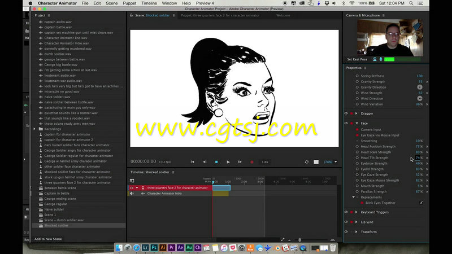This screenshot has height=254, width=452.
Task: Expand the Dragger behavior
Action: pos(357,113)
